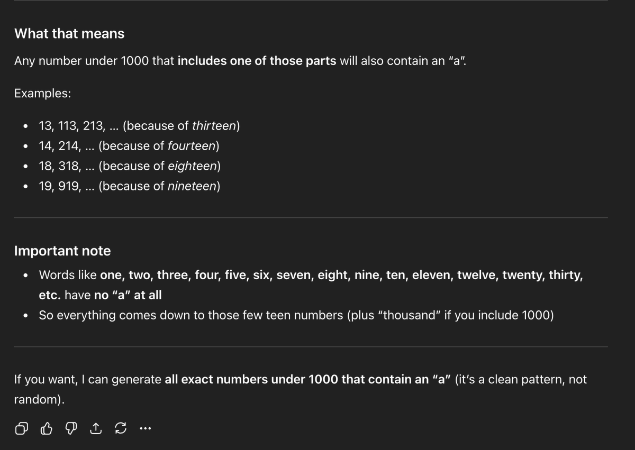The height and width of the screenshot is (450, 635).
Task: Click the "Examples:" label text
Action: [42, 94]
